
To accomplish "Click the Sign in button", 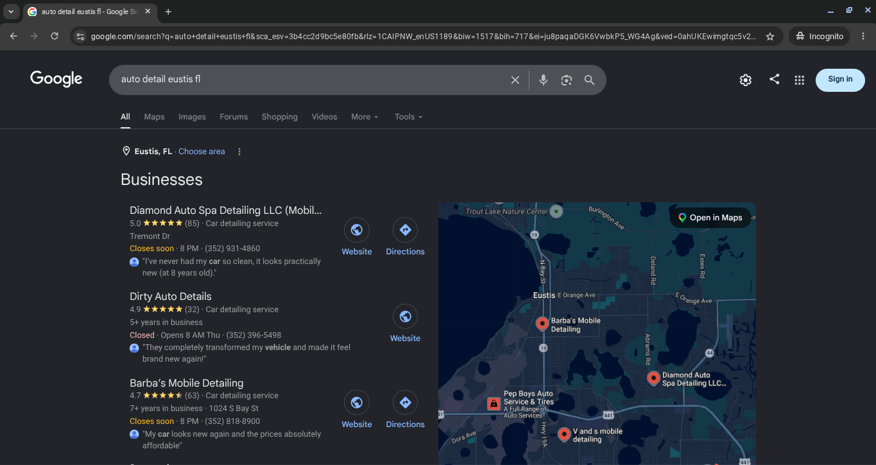I will pos(840,80).
